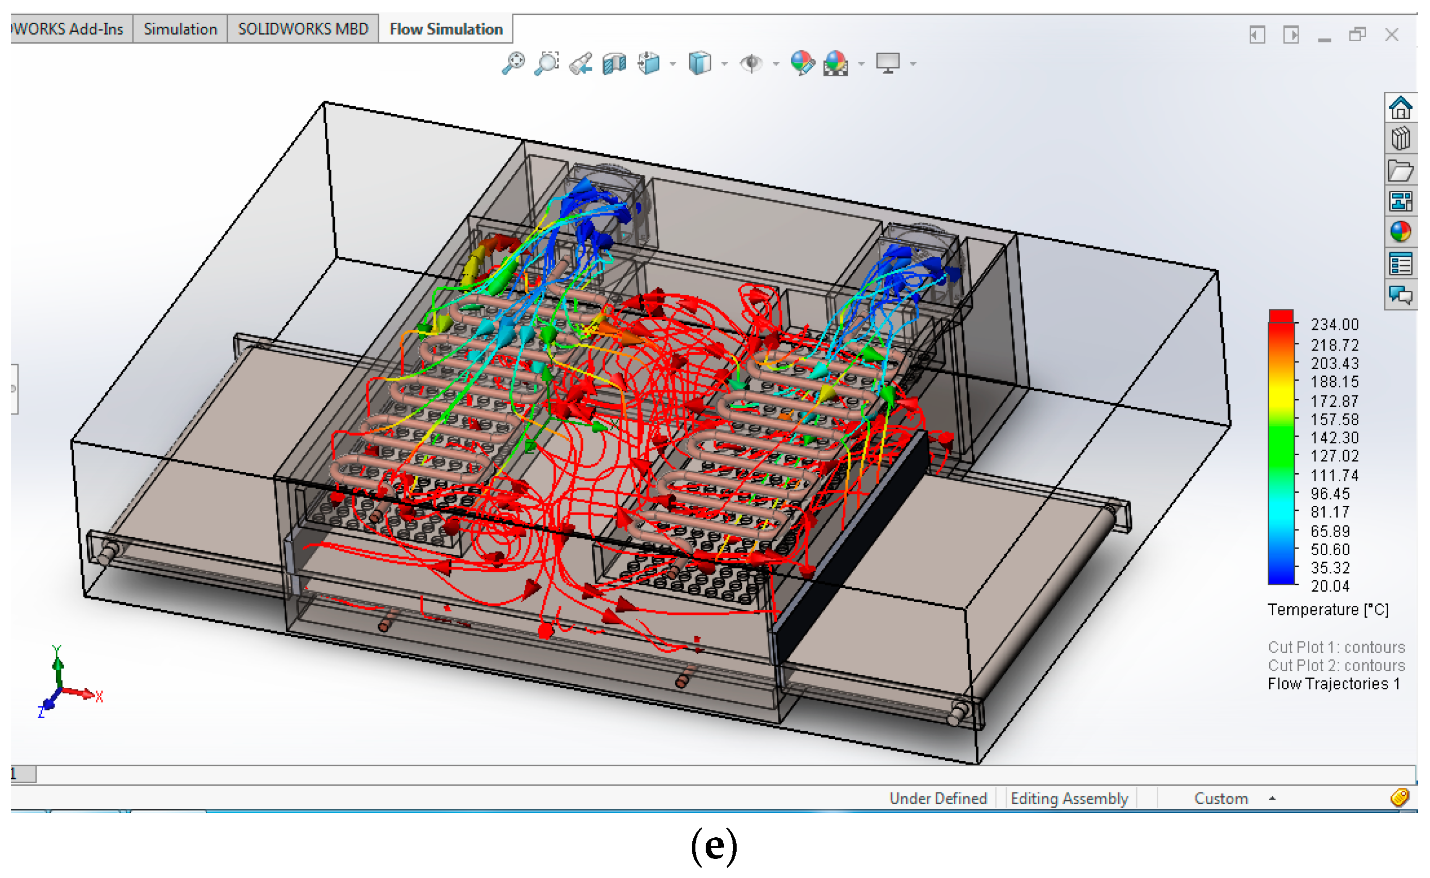Click the Editing Assembly status text

[1069, 799]
